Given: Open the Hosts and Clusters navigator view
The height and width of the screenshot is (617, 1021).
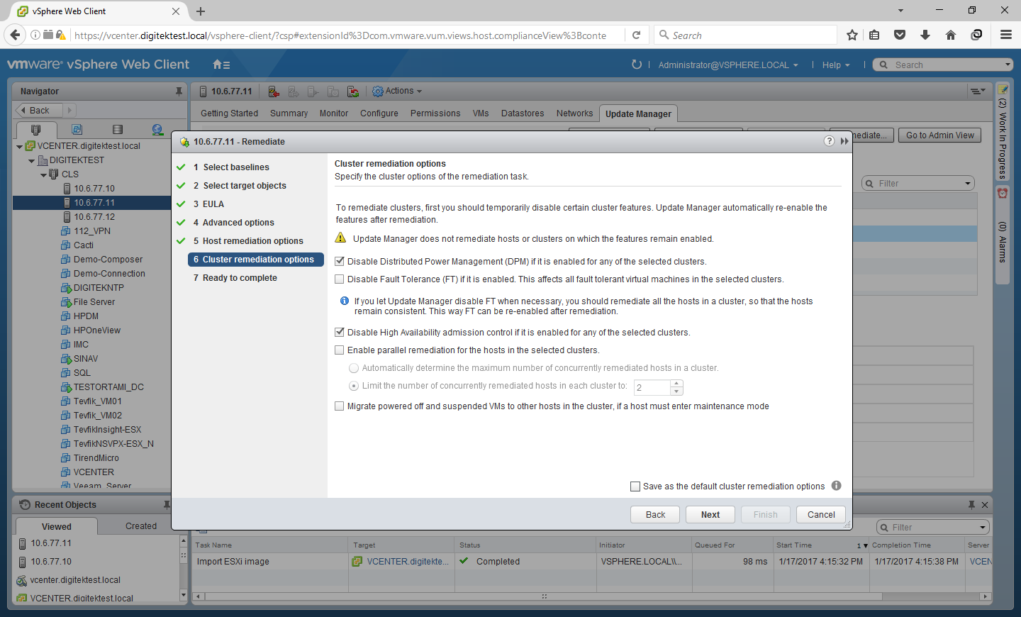Looking at the screenshot, I should [36, 130].
